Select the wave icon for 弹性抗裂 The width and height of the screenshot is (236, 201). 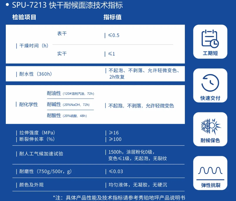pyautogui.click(x=210, y=169)
